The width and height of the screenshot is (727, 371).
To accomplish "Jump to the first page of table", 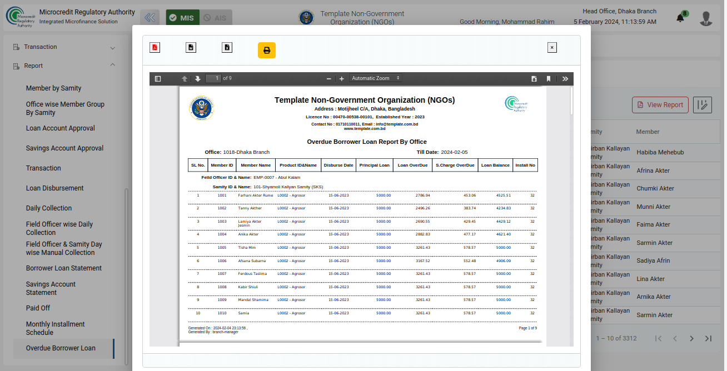I will tap(659, 339).
